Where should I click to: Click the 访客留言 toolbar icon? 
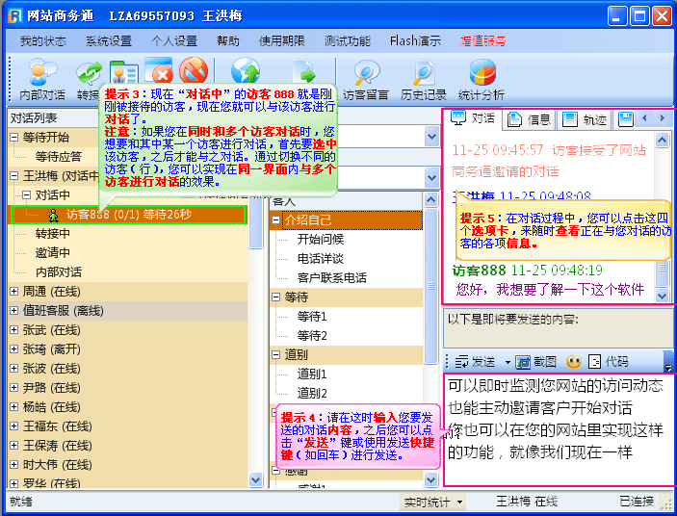365,77
